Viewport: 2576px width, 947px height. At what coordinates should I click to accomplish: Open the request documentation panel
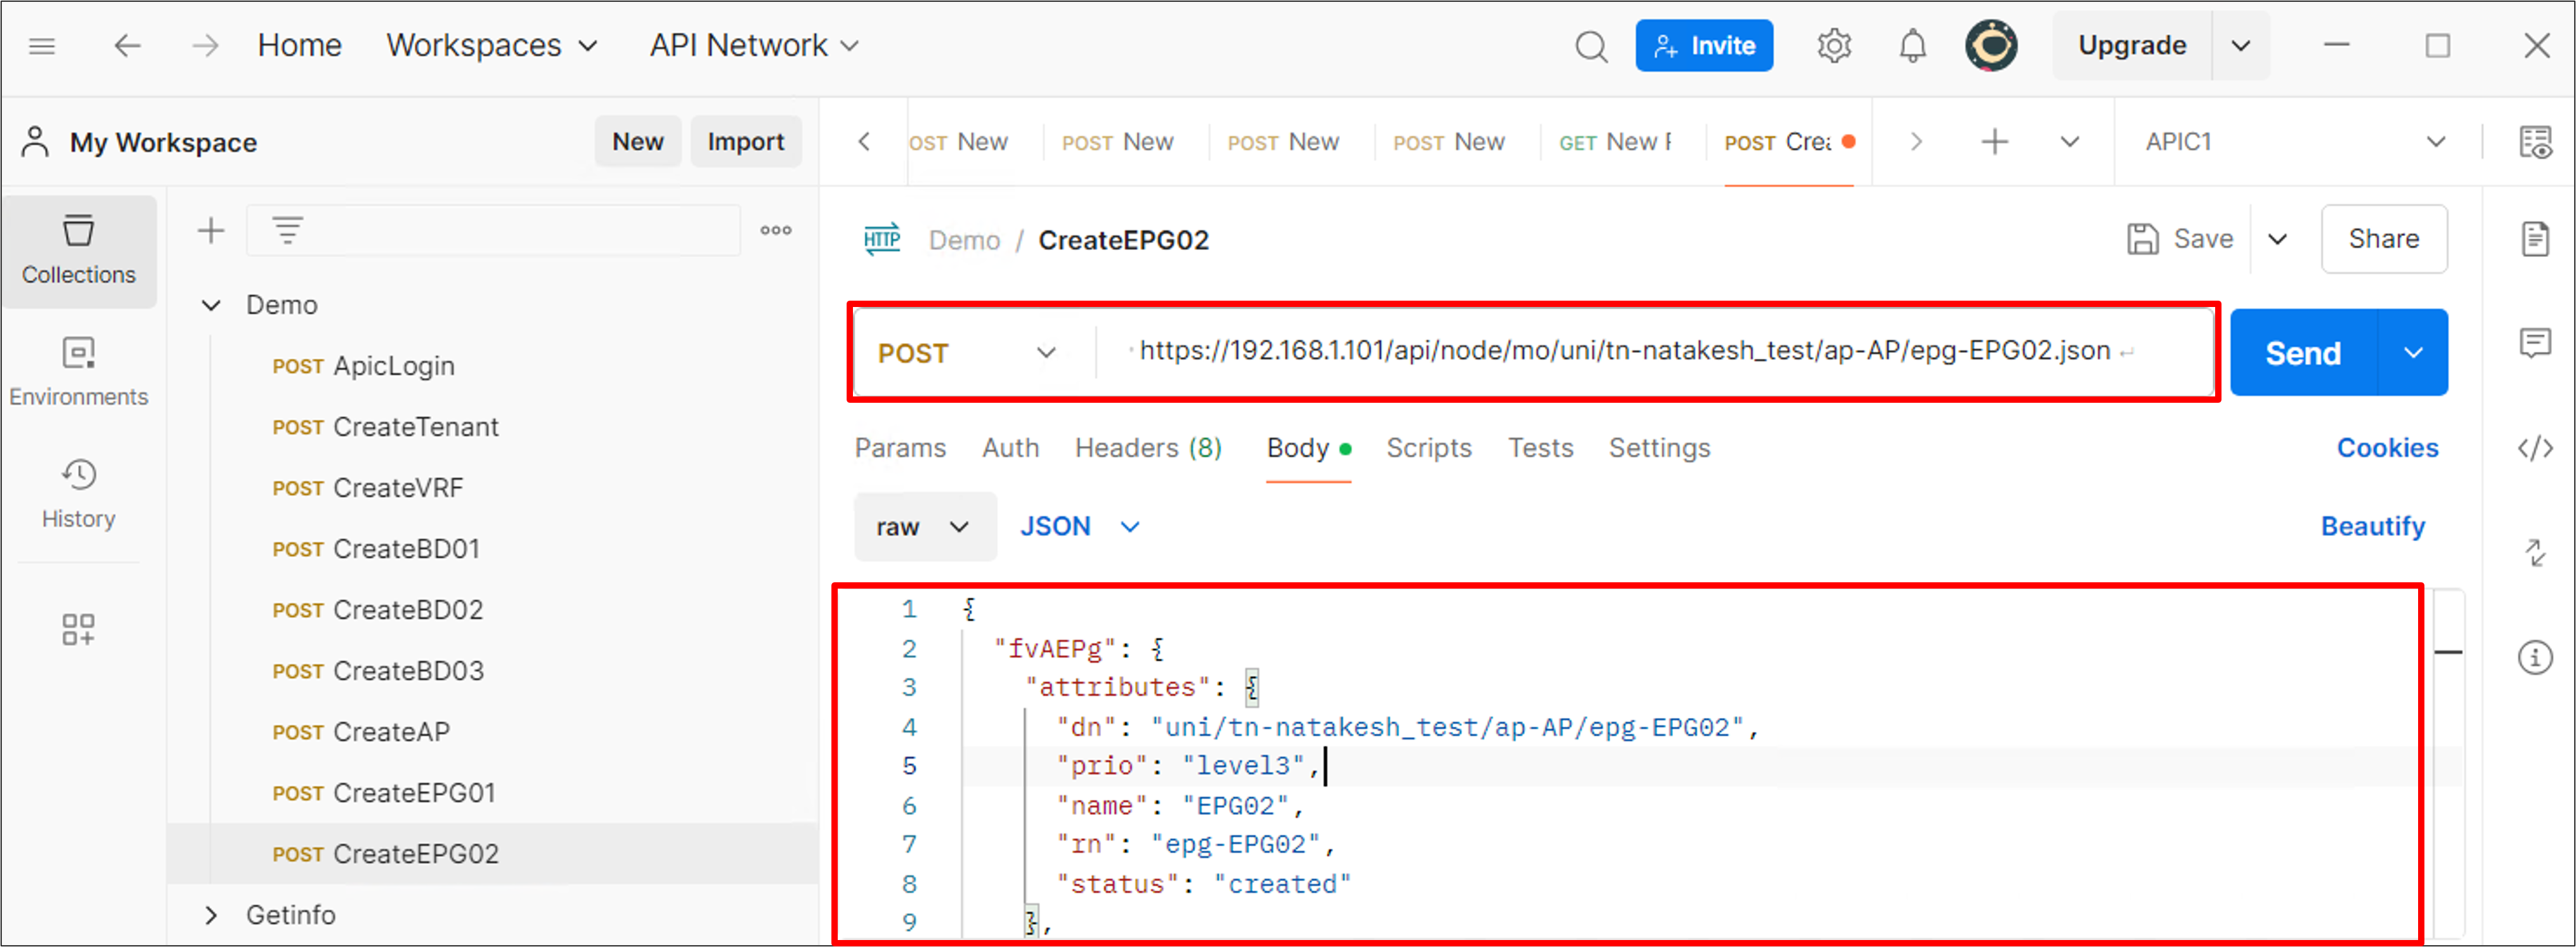point(2536,239)
